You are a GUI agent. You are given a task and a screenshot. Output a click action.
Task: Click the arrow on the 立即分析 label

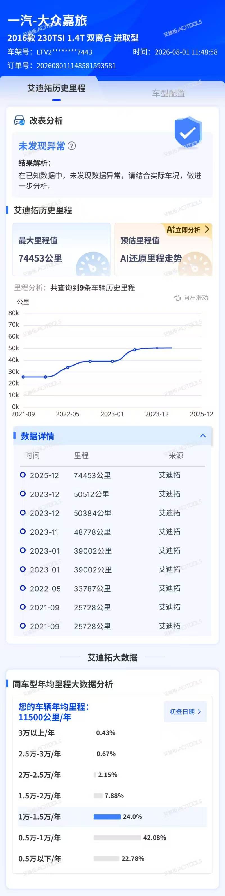207,229
